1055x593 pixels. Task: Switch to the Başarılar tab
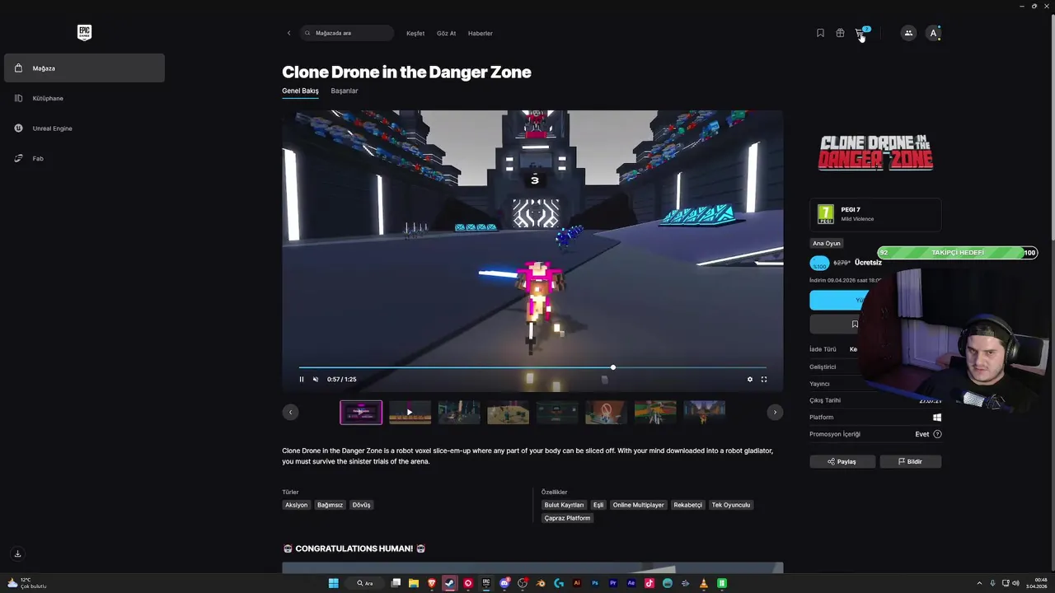[345, 91]
